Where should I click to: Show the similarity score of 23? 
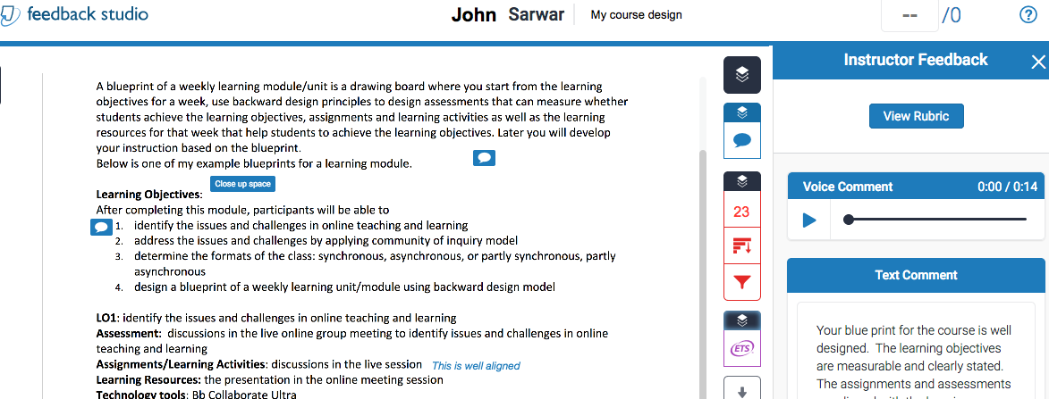[x=741, y=212]
